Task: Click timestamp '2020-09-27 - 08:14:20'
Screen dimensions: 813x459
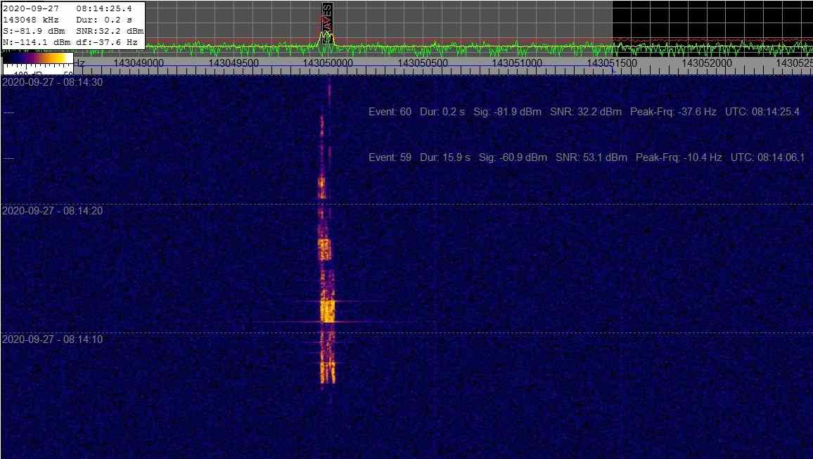Action: [x=52, y=211]
